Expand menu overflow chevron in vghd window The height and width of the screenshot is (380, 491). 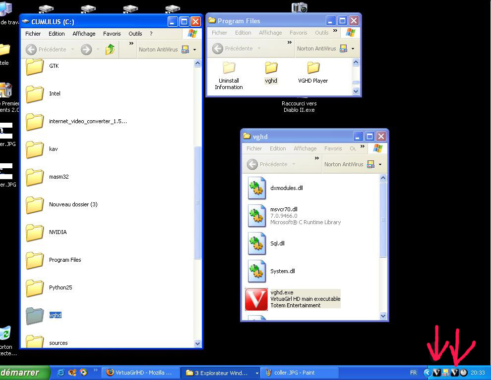pyautogui.click(x=363, y=146)
